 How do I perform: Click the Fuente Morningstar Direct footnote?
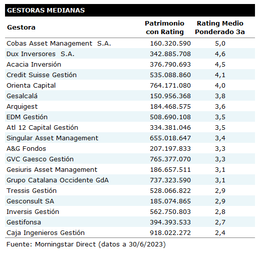pyautogui.click(x=86, y=244)
